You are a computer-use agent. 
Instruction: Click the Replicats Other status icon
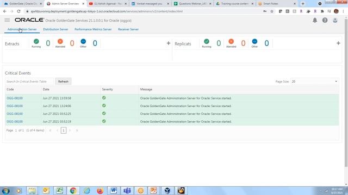(254, 41)
